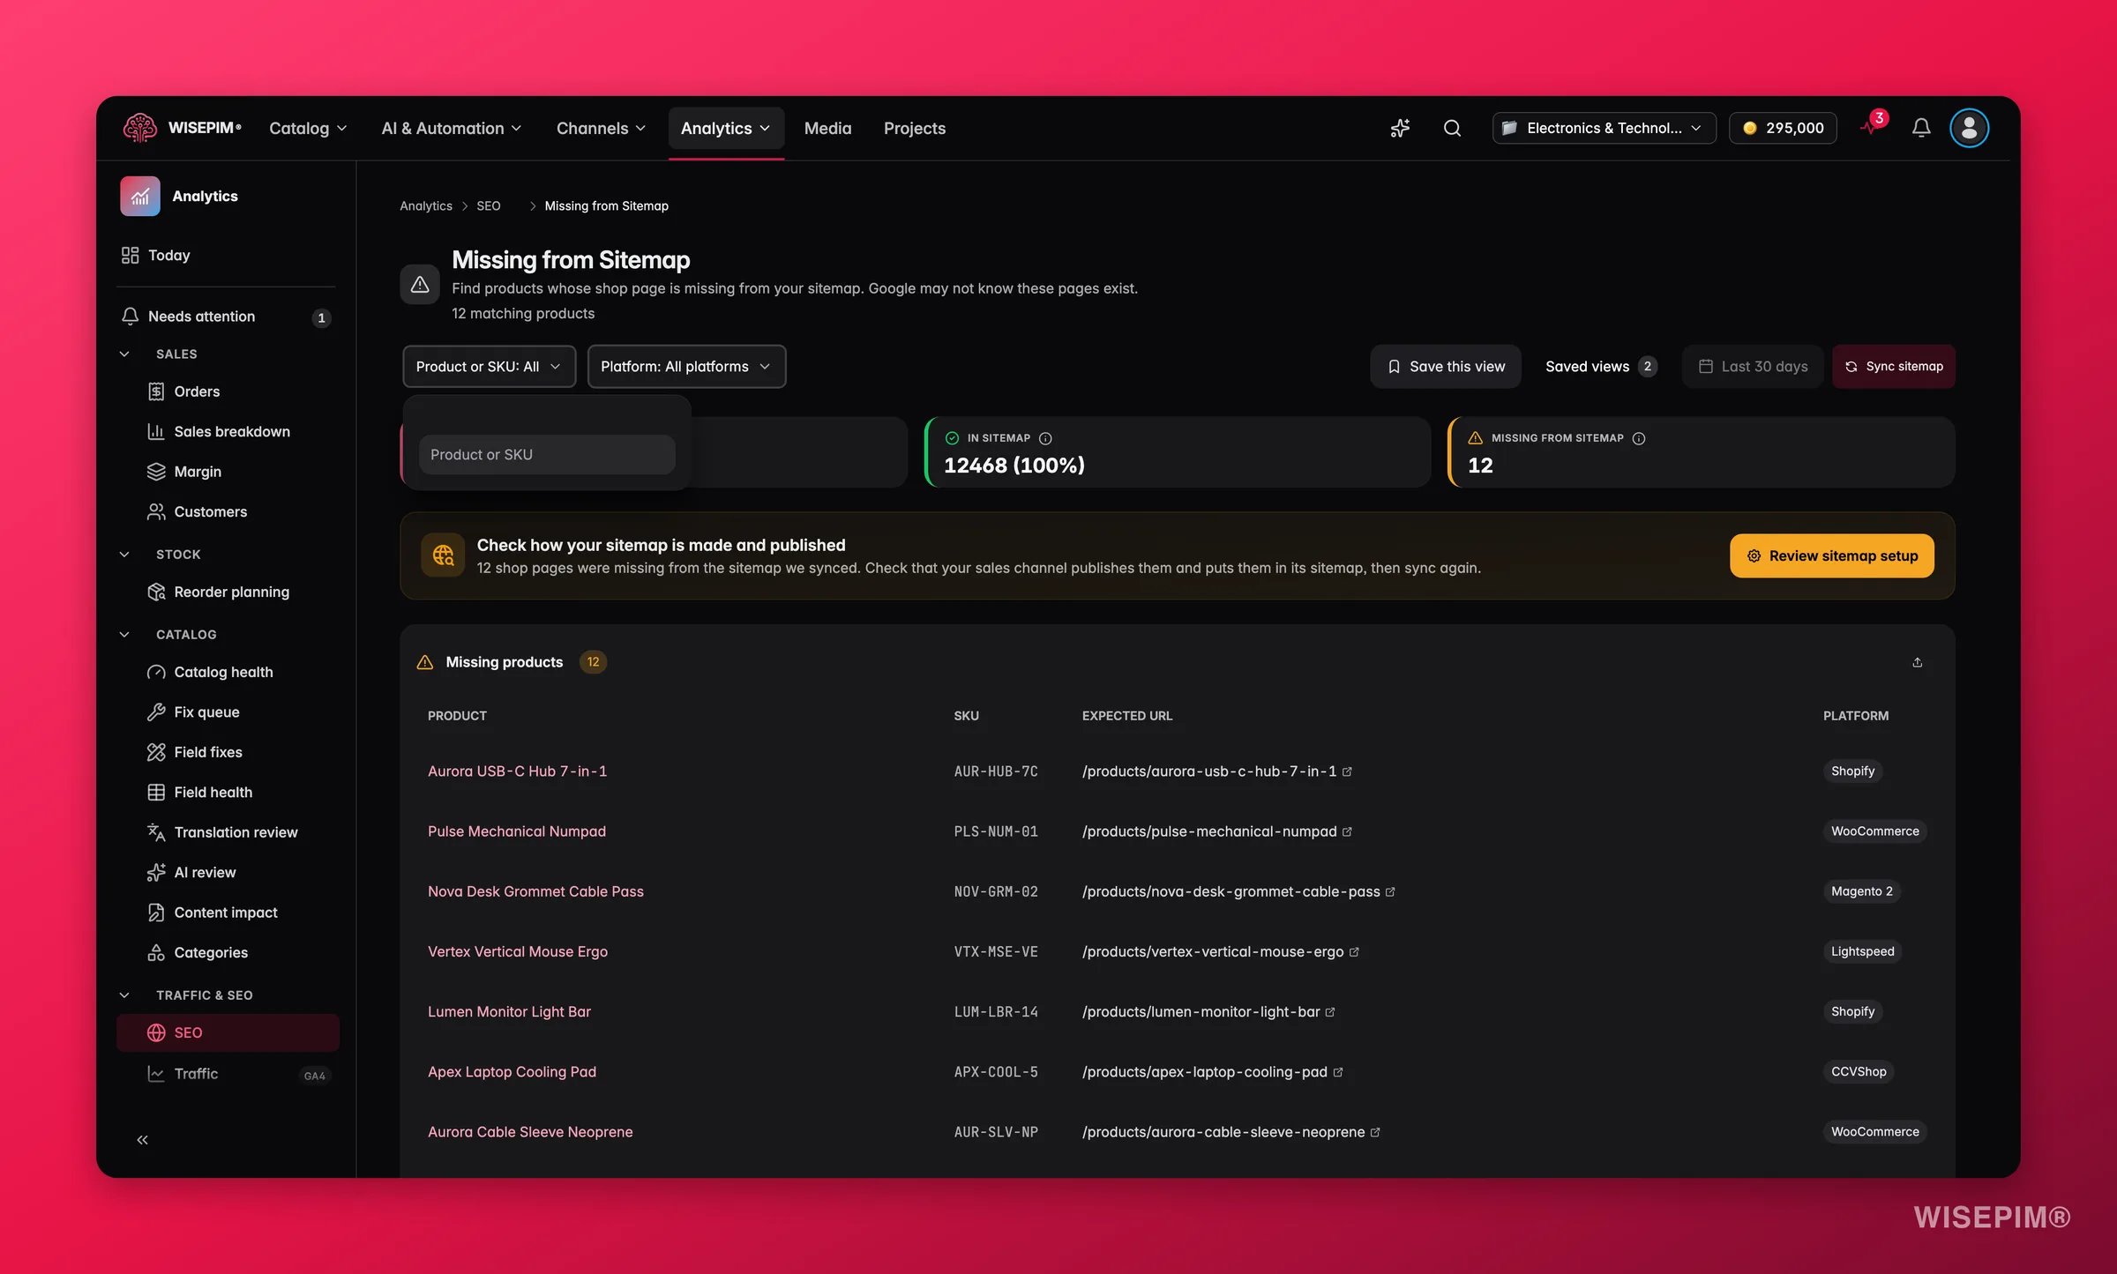Open the Platform: All platforms filter
The image size is (2117, 1274).
click(686, 366)
